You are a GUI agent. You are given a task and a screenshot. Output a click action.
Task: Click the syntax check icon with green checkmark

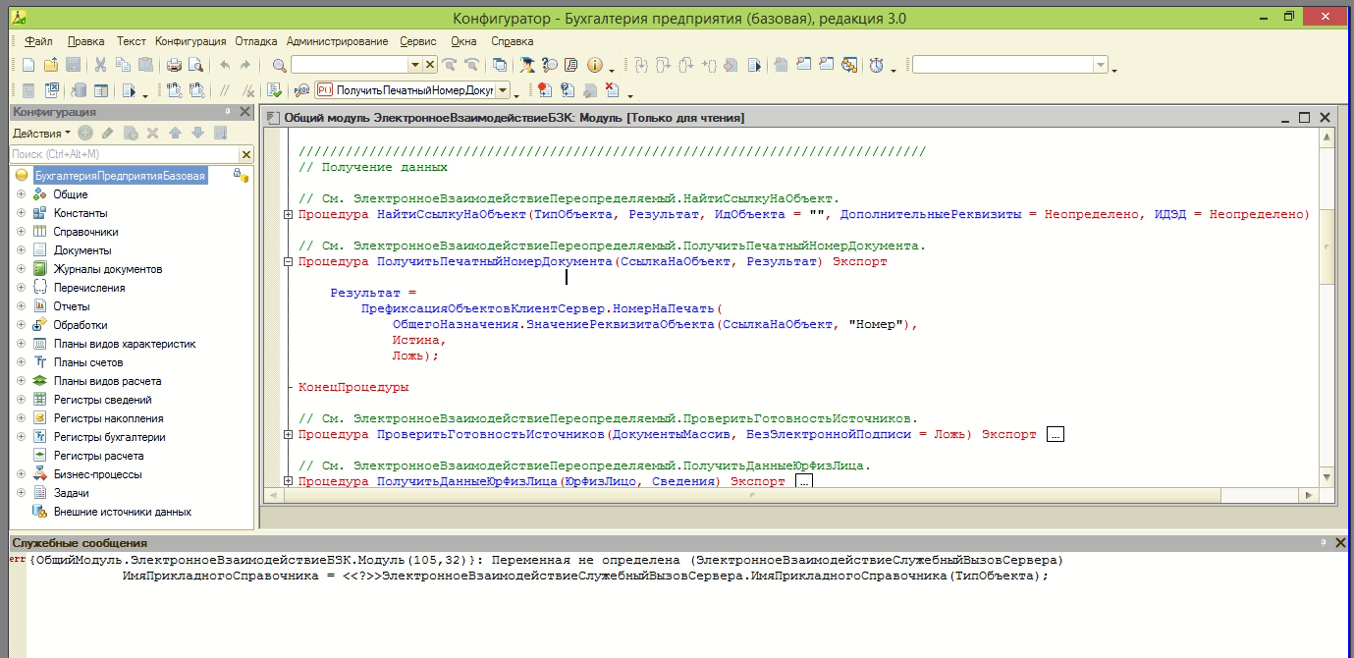(274, 90)
